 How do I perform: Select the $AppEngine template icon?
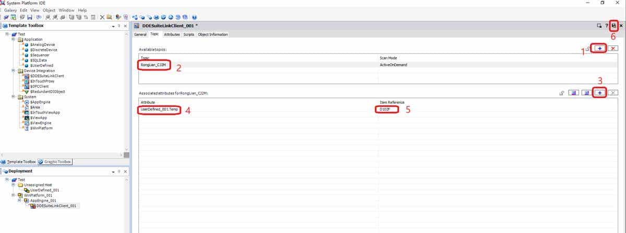(27, 102)
